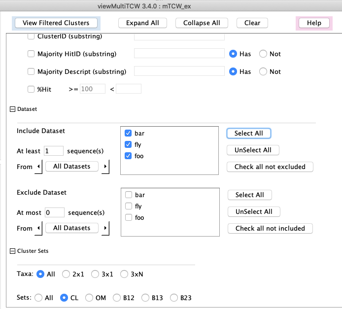Click the Expand All button
Viewport: 342px width, 309px height.
pyautogui.click(x=142, y=23)
